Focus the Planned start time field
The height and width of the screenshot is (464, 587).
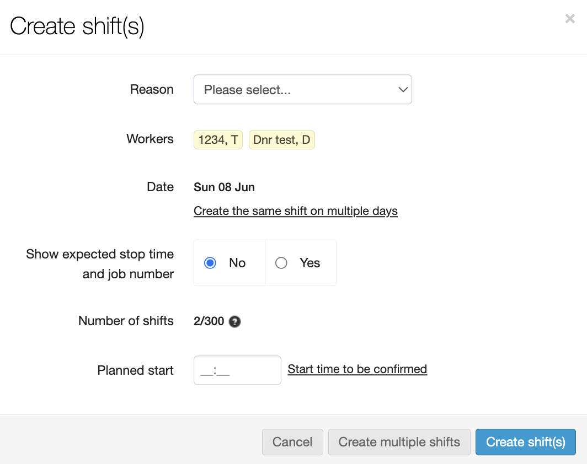[237, 370]
